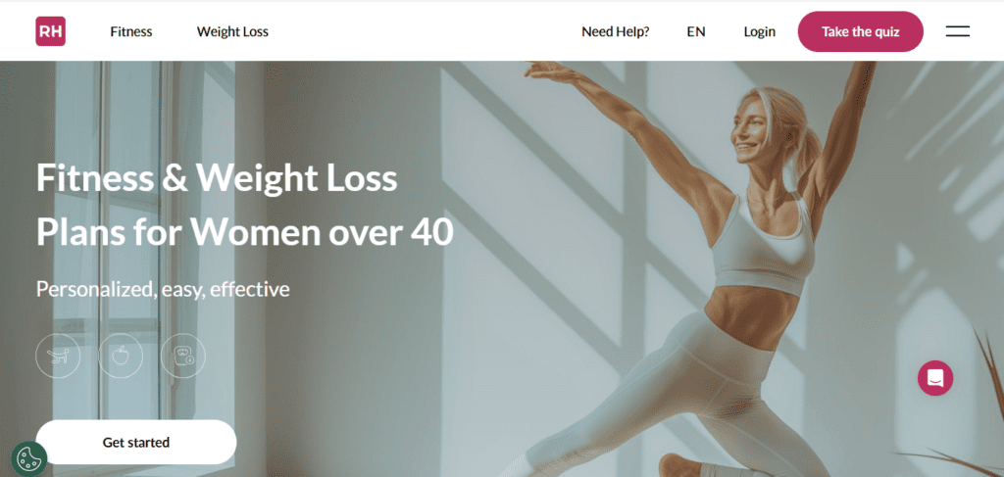Hit the Get started button
The height and width of the screenshot is (477, 1004).
pyautogui.click(x=136, y=442)
